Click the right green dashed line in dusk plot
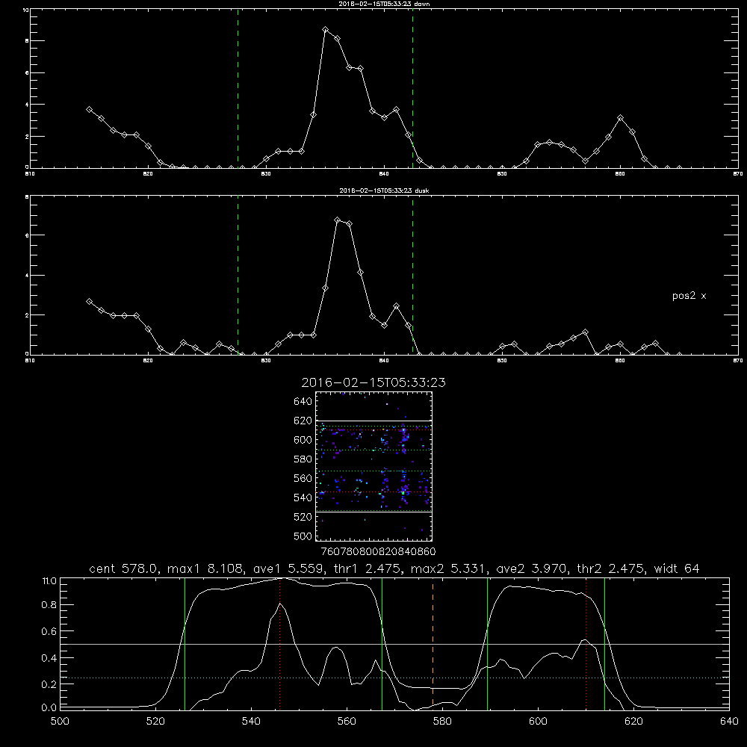 click(412, 276)
